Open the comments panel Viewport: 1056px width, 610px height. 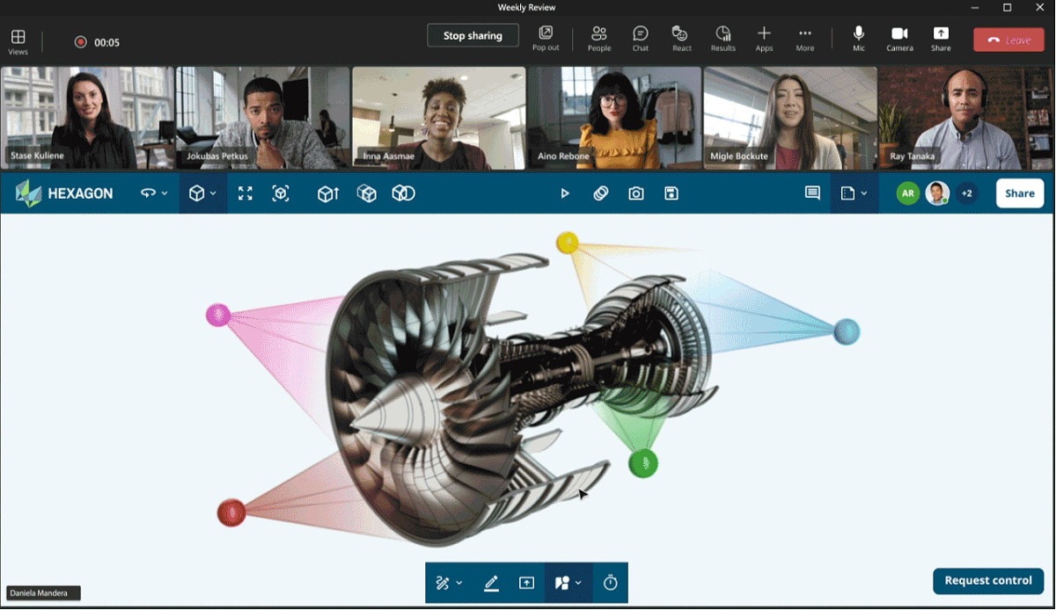(811, 192)
